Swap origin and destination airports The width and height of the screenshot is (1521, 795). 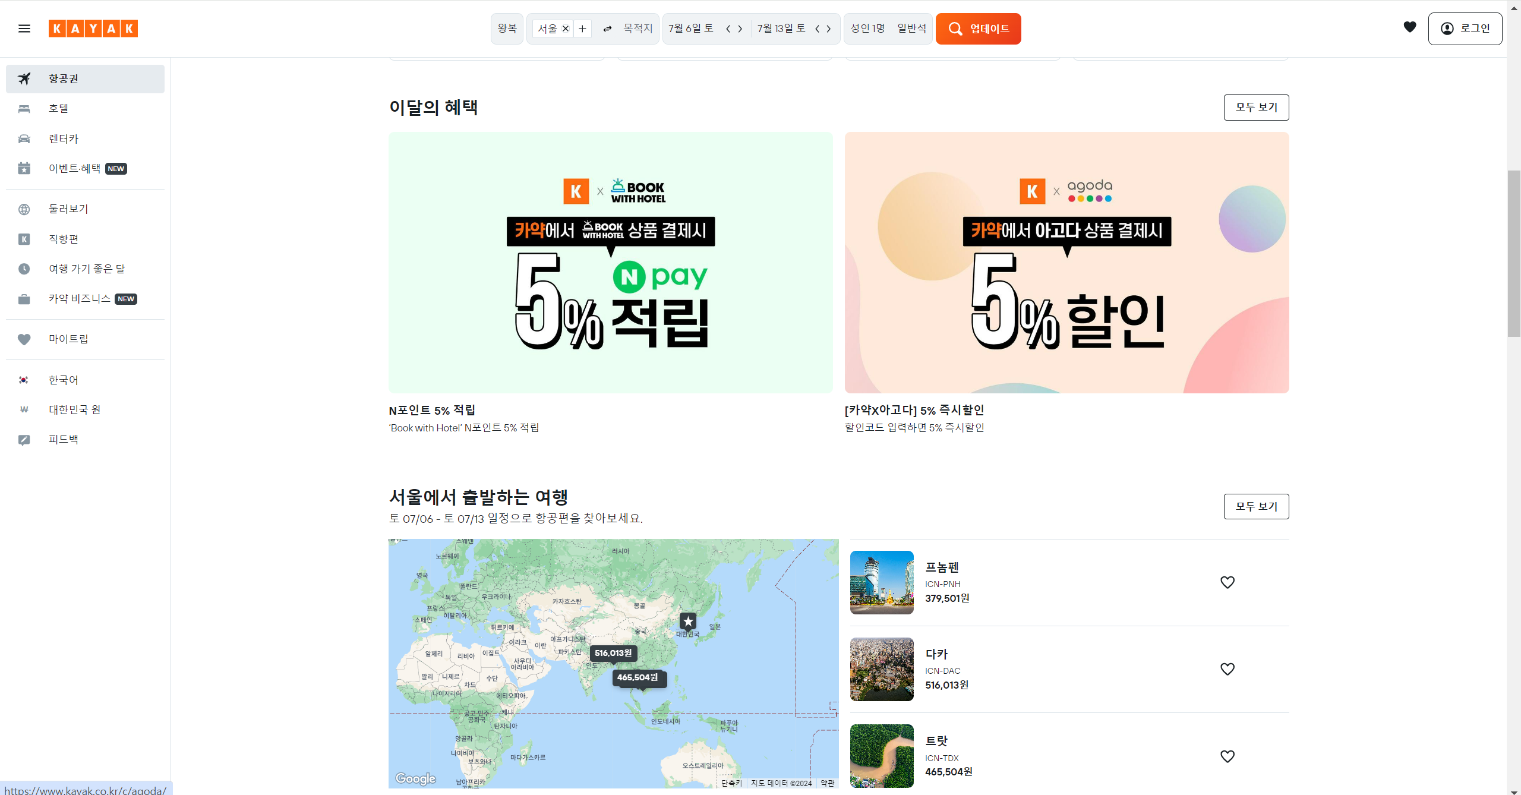pos(607,28)
